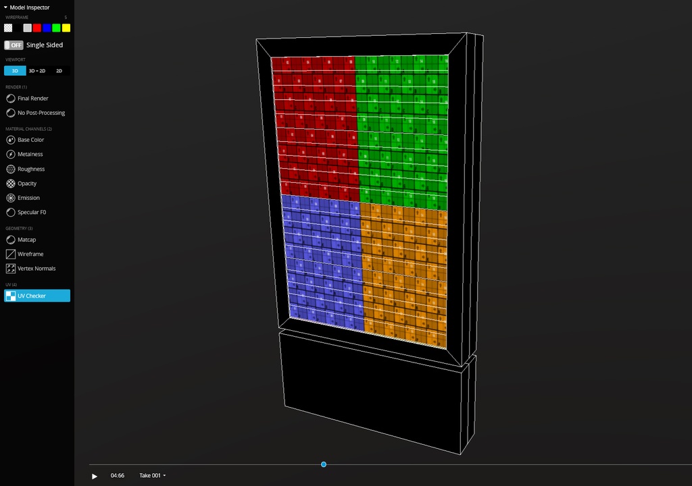692x486 pixels.
Task: Toggle the Single Sided switch
Action: click(x=14, y=45)
